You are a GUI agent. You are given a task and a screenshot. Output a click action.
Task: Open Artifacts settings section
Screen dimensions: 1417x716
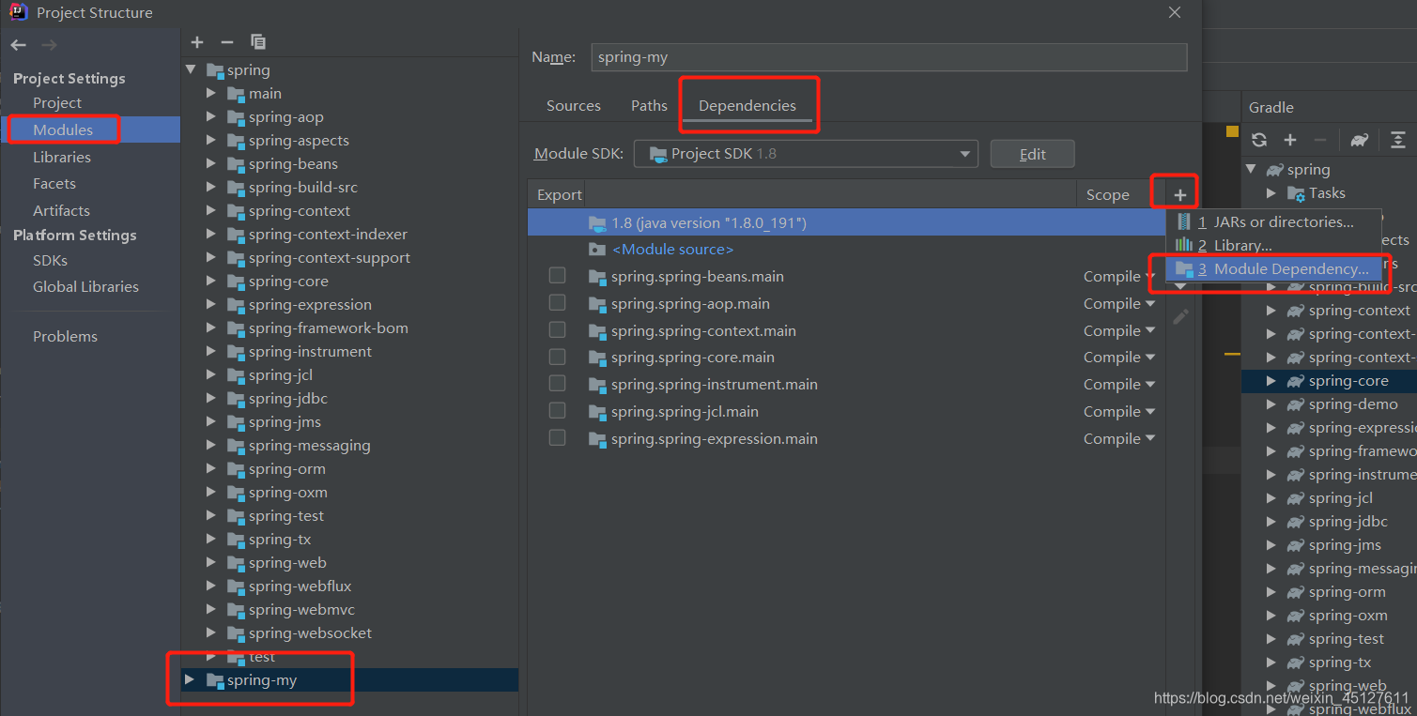point(61,211)
